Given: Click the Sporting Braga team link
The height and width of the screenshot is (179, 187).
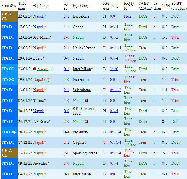Looking at the screenshot, I should pyautogui.click(x=85, y=153).
